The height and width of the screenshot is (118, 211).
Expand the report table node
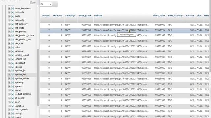click(9, 102)
